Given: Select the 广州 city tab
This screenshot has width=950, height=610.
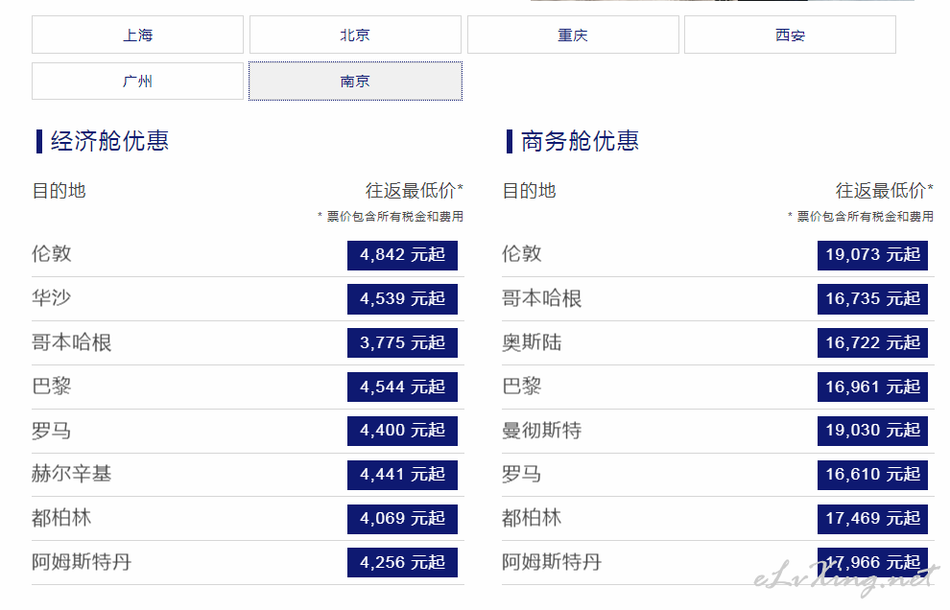Looking at the screenshot, I should [137, 82].
